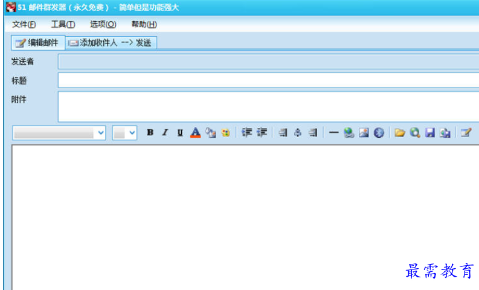
Task: Open the color palette icon
Action: tap(225, 133)
